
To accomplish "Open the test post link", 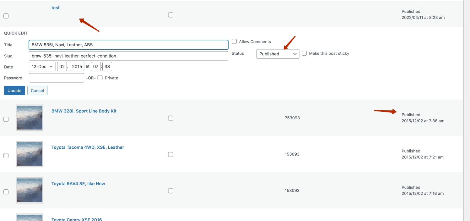I will tap(56, 8).
